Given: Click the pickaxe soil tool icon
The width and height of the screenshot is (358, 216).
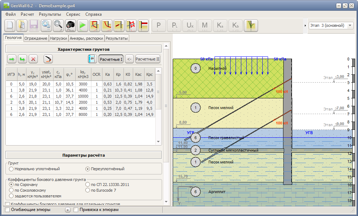Looking at the screenshot, I should point(48,59).
